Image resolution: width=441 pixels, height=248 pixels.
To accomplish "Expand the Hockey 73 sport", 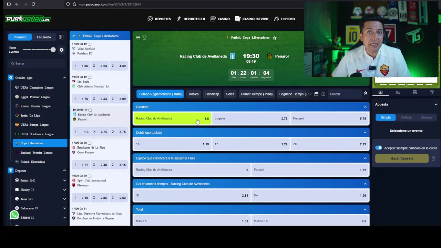I will point(64,190).
